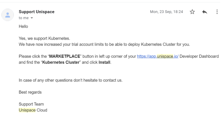221x113 pixels.
Task: Open the three-dot More options menu
Action: point(217,12)
